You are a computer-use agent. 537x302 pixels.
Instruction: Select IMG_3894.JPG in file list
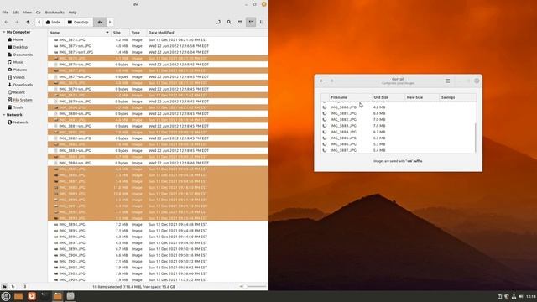(x=158, y=224)
